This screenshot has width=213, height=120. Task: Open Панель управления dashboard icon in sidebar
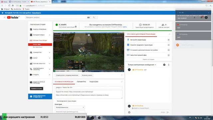click(31, 29)
